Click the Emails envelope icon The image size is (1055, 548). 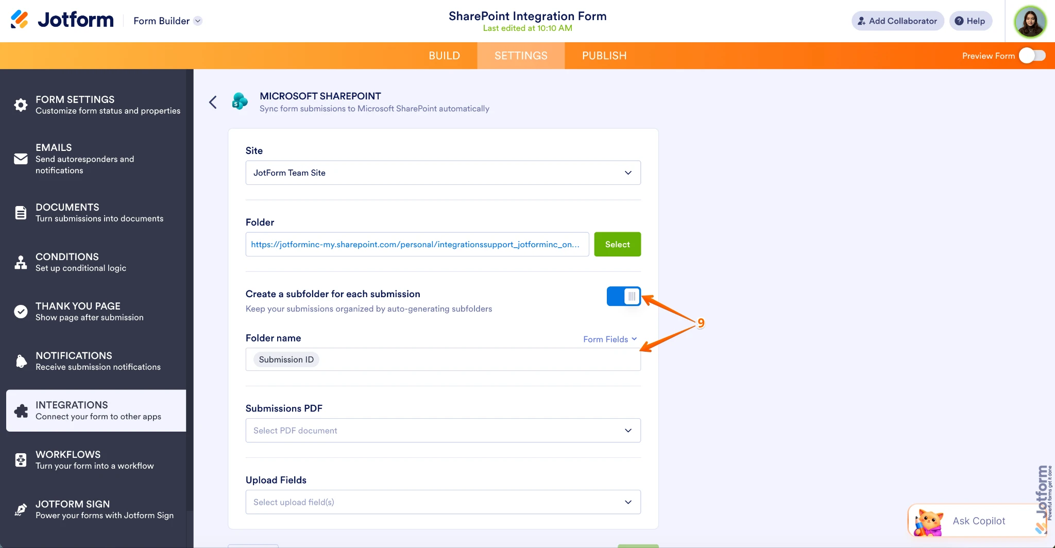pyautogui.click(x=21, y=159)
